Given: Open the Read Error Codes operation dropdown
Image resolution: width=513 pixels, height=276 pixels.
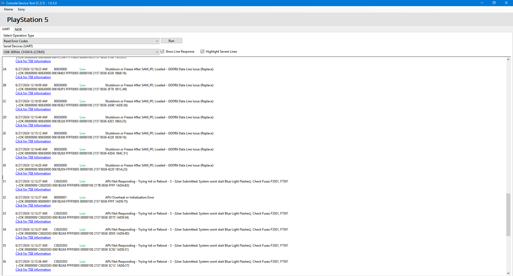Looking at the screenshot, I should (81, 41).
